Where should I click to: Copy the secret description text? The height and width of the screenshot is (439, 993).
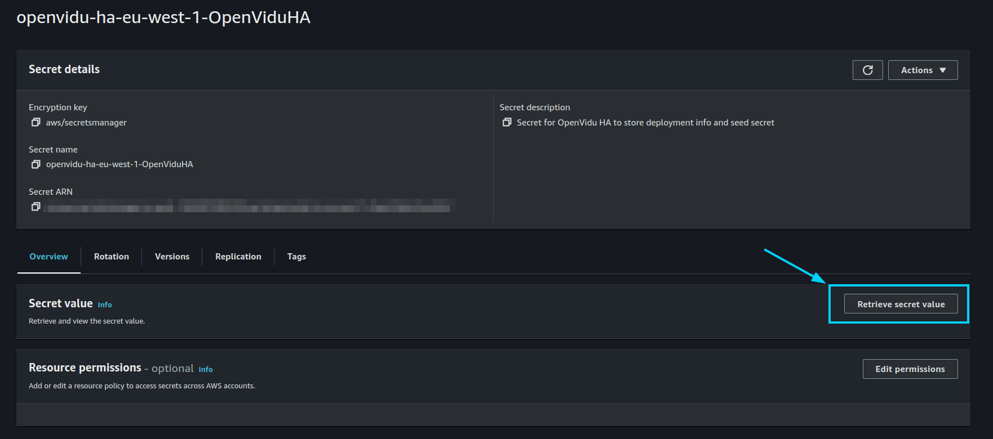(507, 122)
